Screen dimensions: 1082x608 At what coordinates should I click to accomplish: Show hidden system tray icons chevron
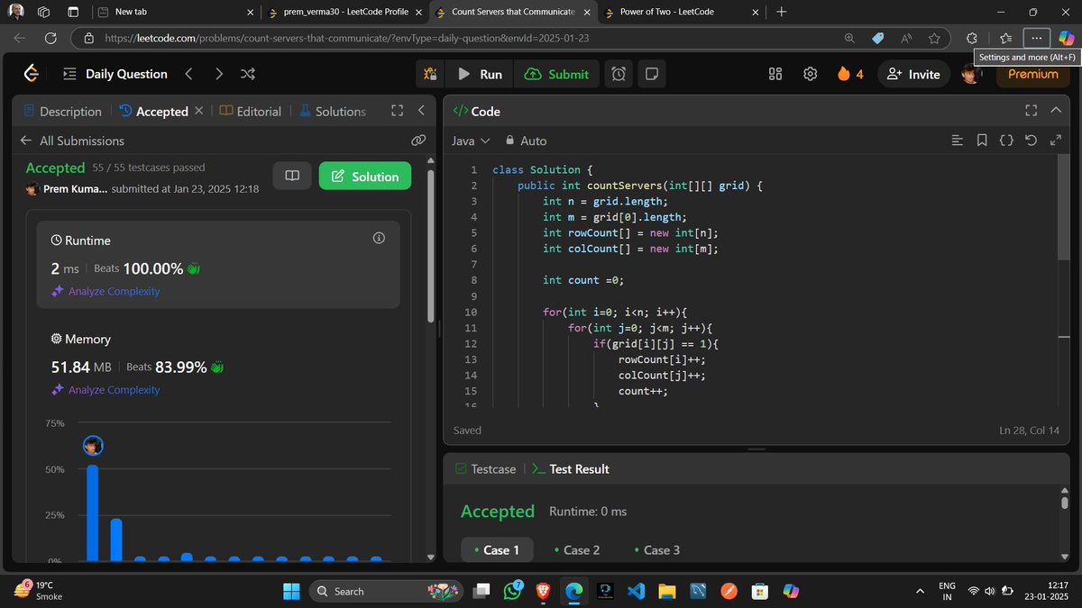pyautogui.click(x=920, y=591)
